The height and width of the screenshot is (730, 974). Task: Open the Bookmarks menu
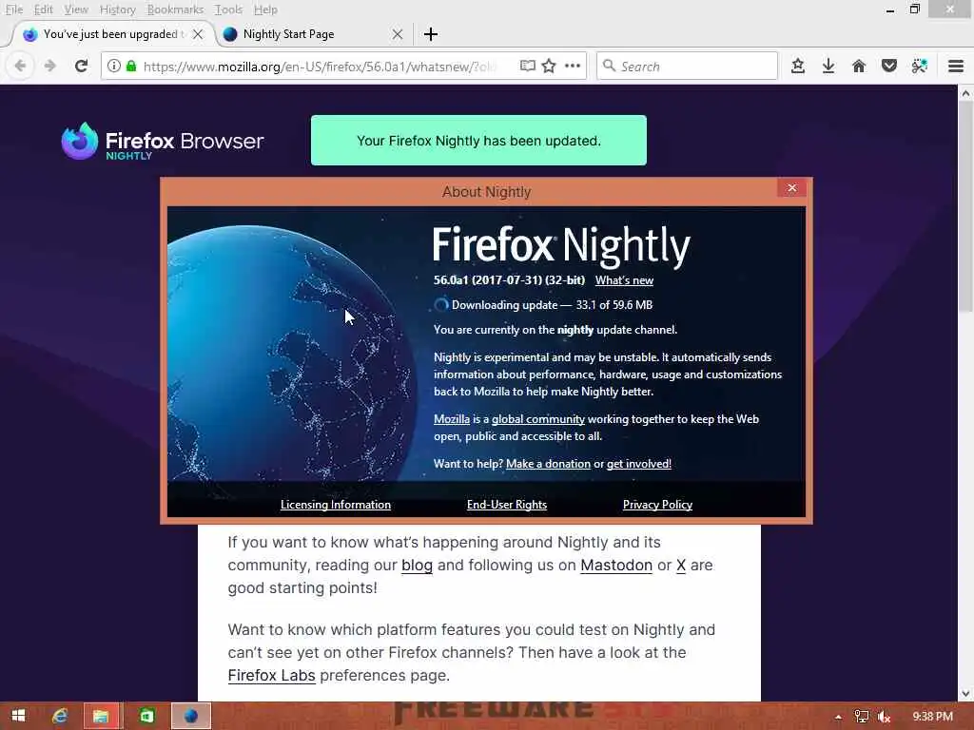click(x=175, y=10)
